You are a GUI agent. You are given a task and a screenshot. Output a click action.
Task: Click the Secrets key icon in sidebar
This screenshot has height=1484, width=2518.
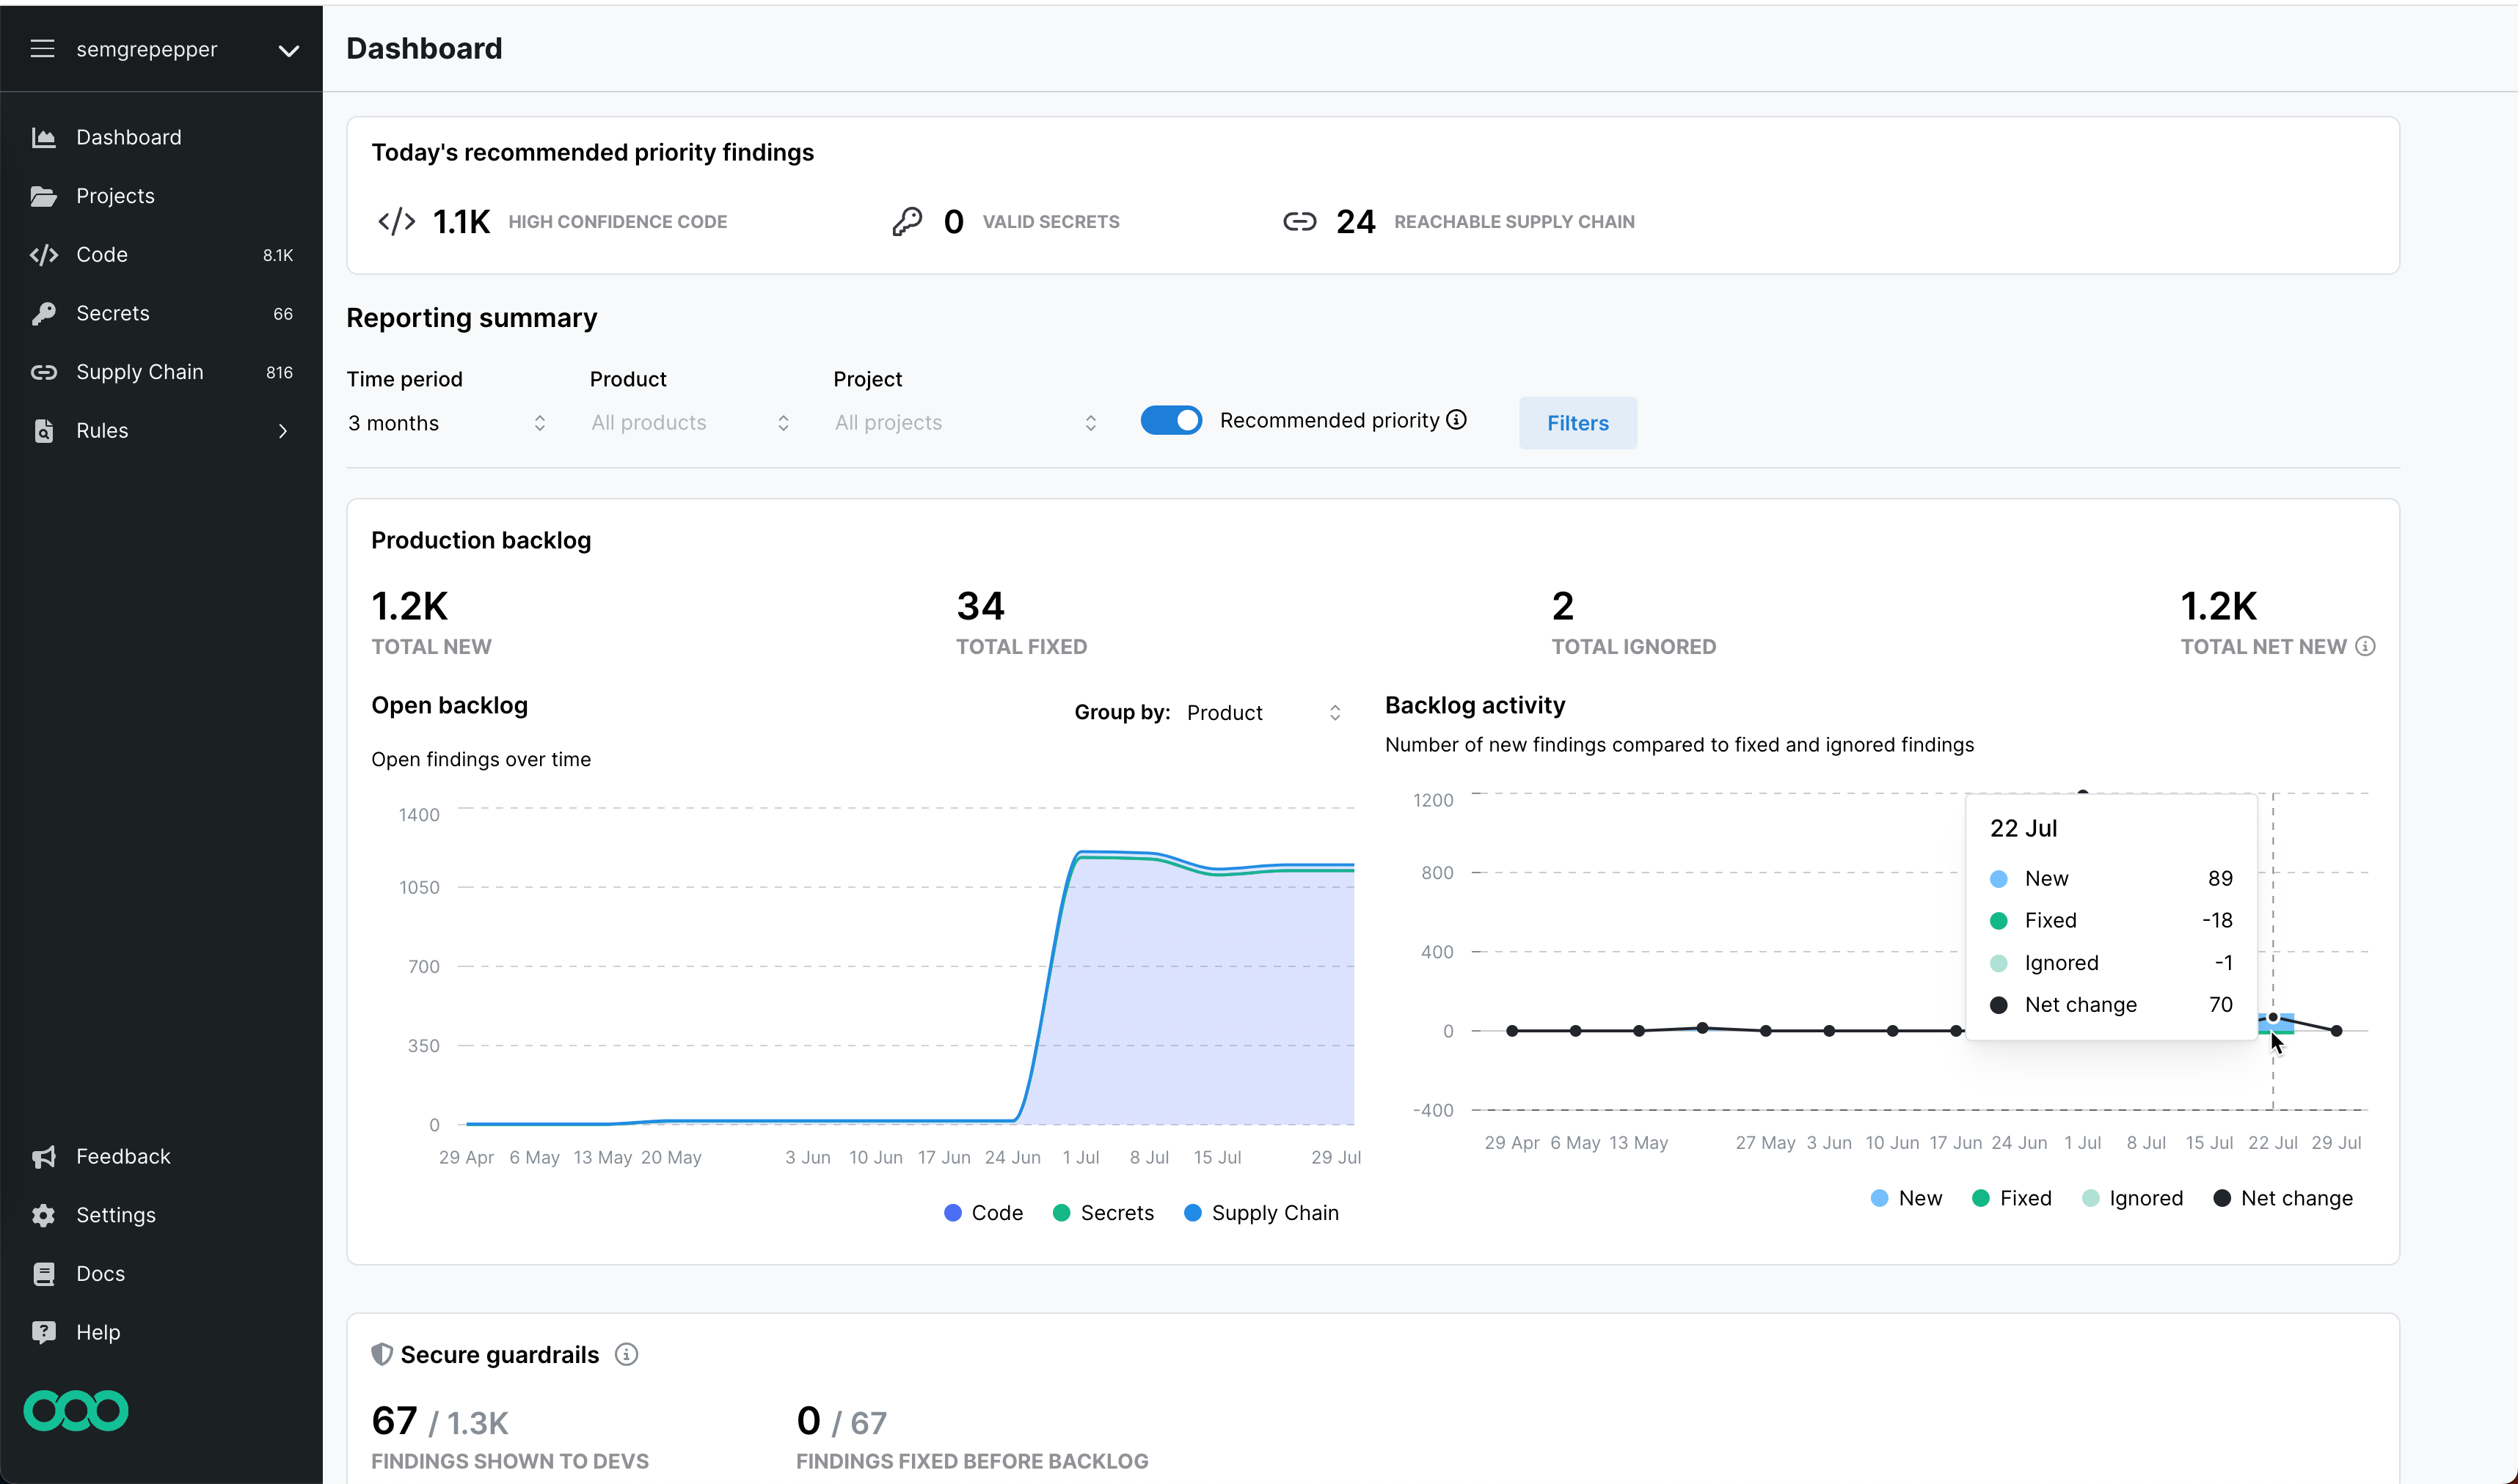coord(43,313)
